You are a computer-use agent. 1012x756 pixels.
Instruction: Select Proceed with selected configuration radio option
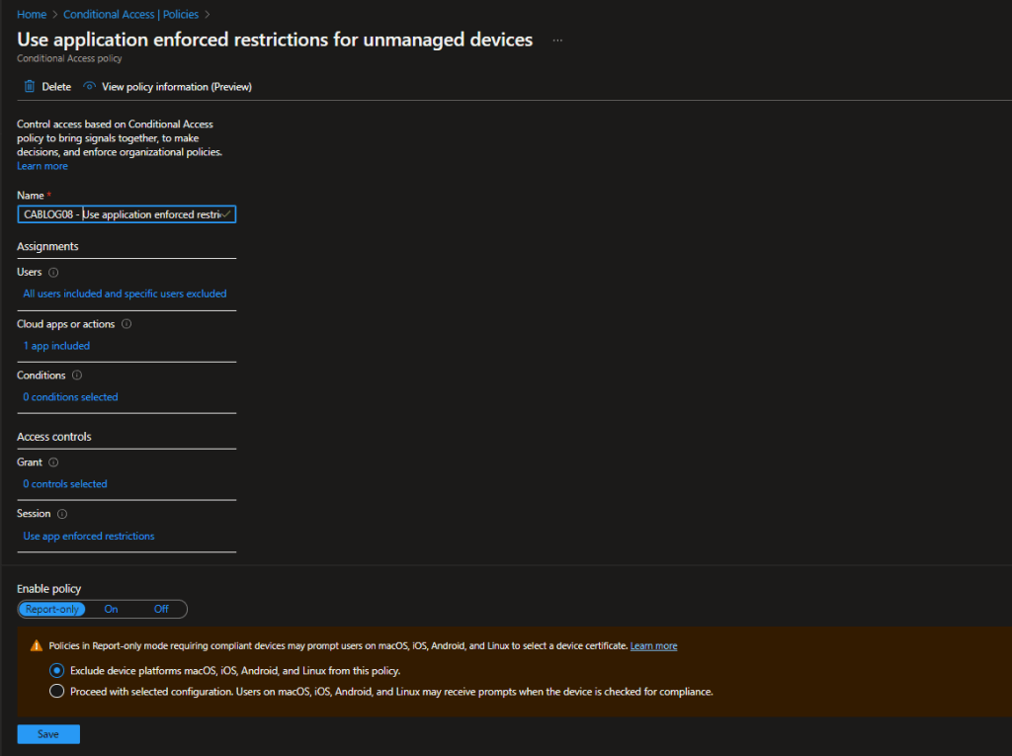point(56,692)
